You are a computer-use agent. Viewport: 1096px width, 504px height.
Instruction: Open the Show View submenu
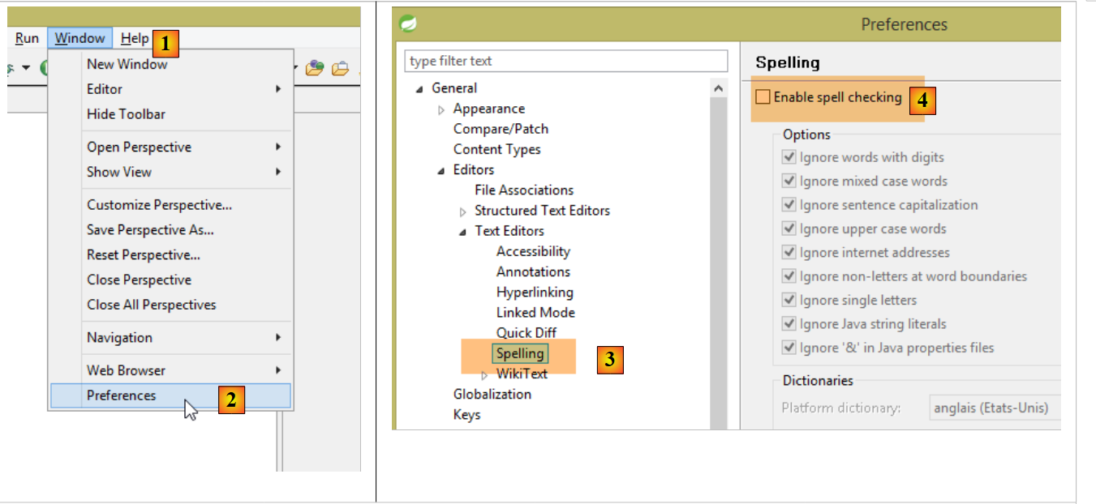[119, 172]
